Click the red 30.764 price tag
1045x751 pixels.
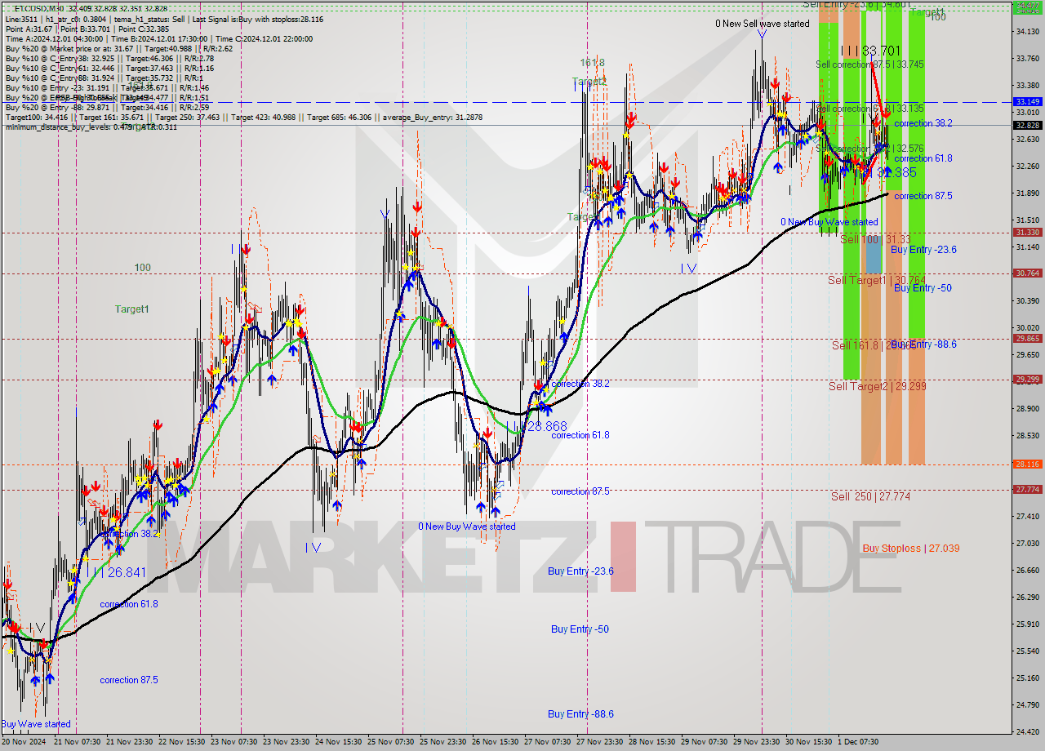pyautogui.click(x=1027, y=273)
